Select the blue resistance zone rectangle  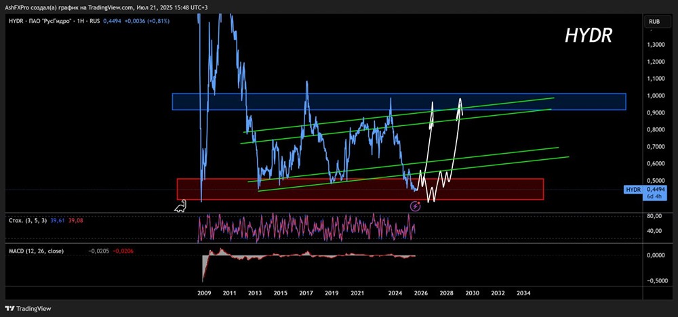point(399,102)
